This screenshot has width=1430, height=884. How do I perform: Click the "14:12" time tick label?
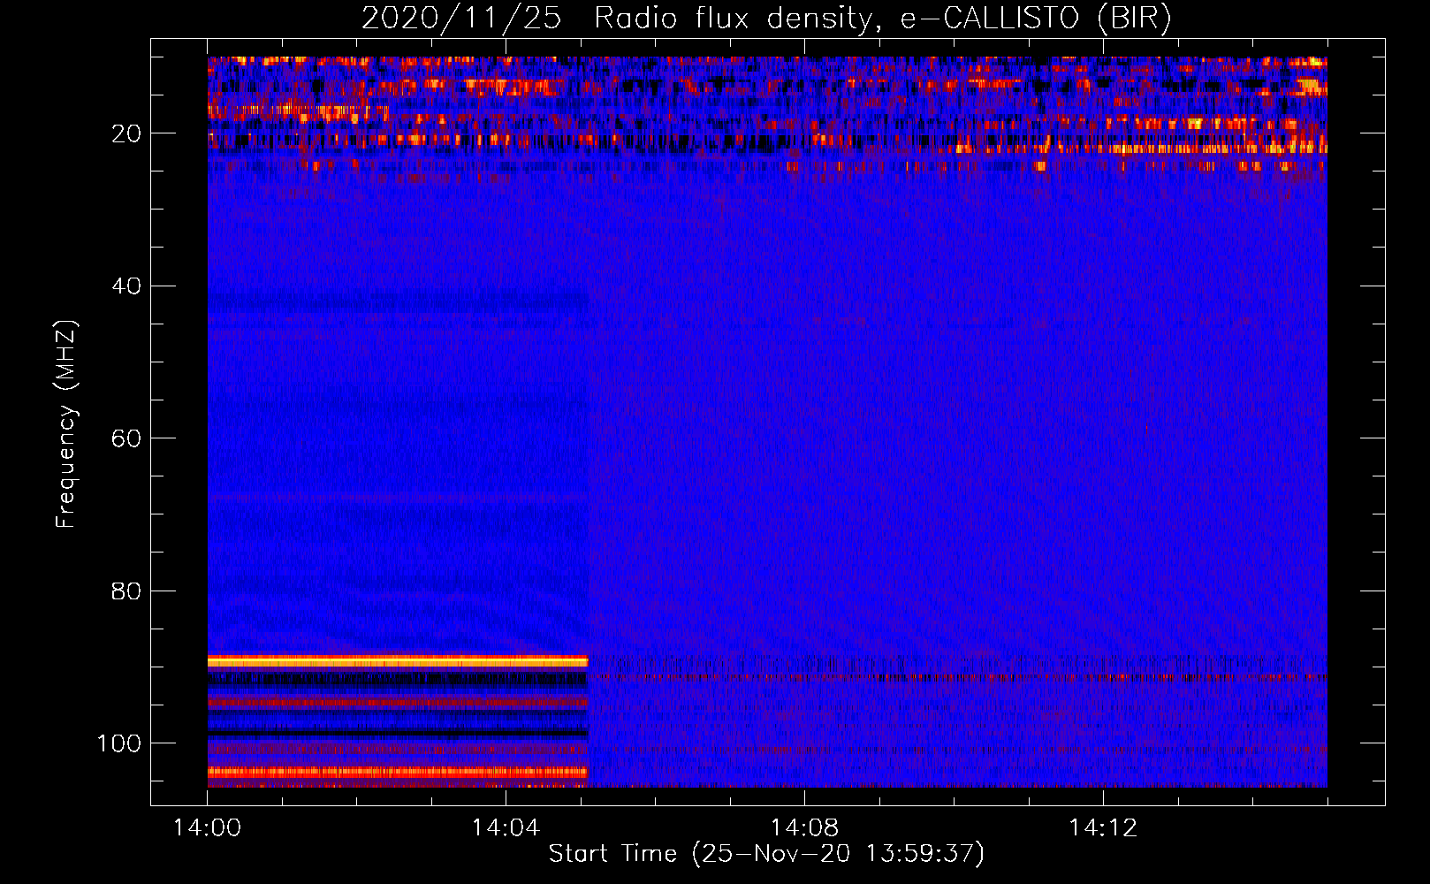coord(1102,828)
